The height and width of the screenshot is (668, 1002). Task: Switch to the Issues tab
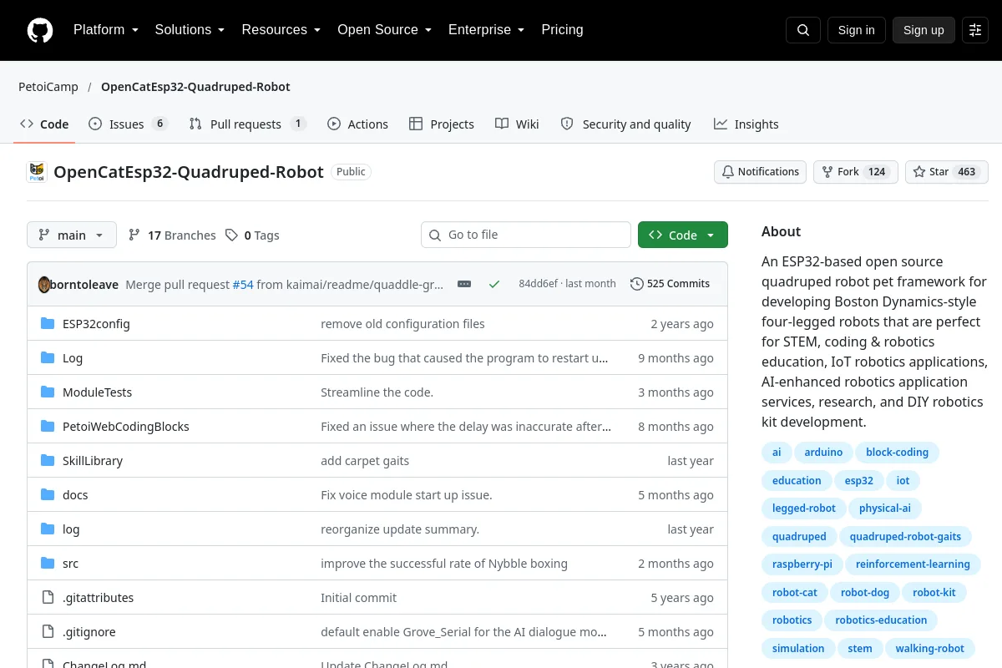point(129,124)
